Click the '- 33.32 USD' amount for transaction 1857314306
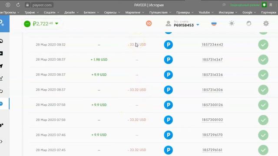 pyautogui.click(x=137, y=90)
